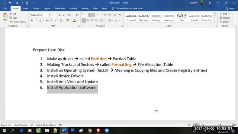Apply subscript formatting
Viewport: 238px width, 134px height.
(51, 20)
